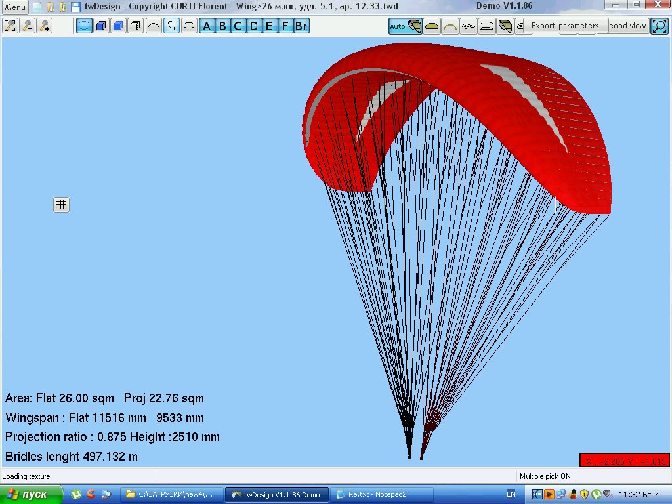Open the Menu button

[15, 7]
